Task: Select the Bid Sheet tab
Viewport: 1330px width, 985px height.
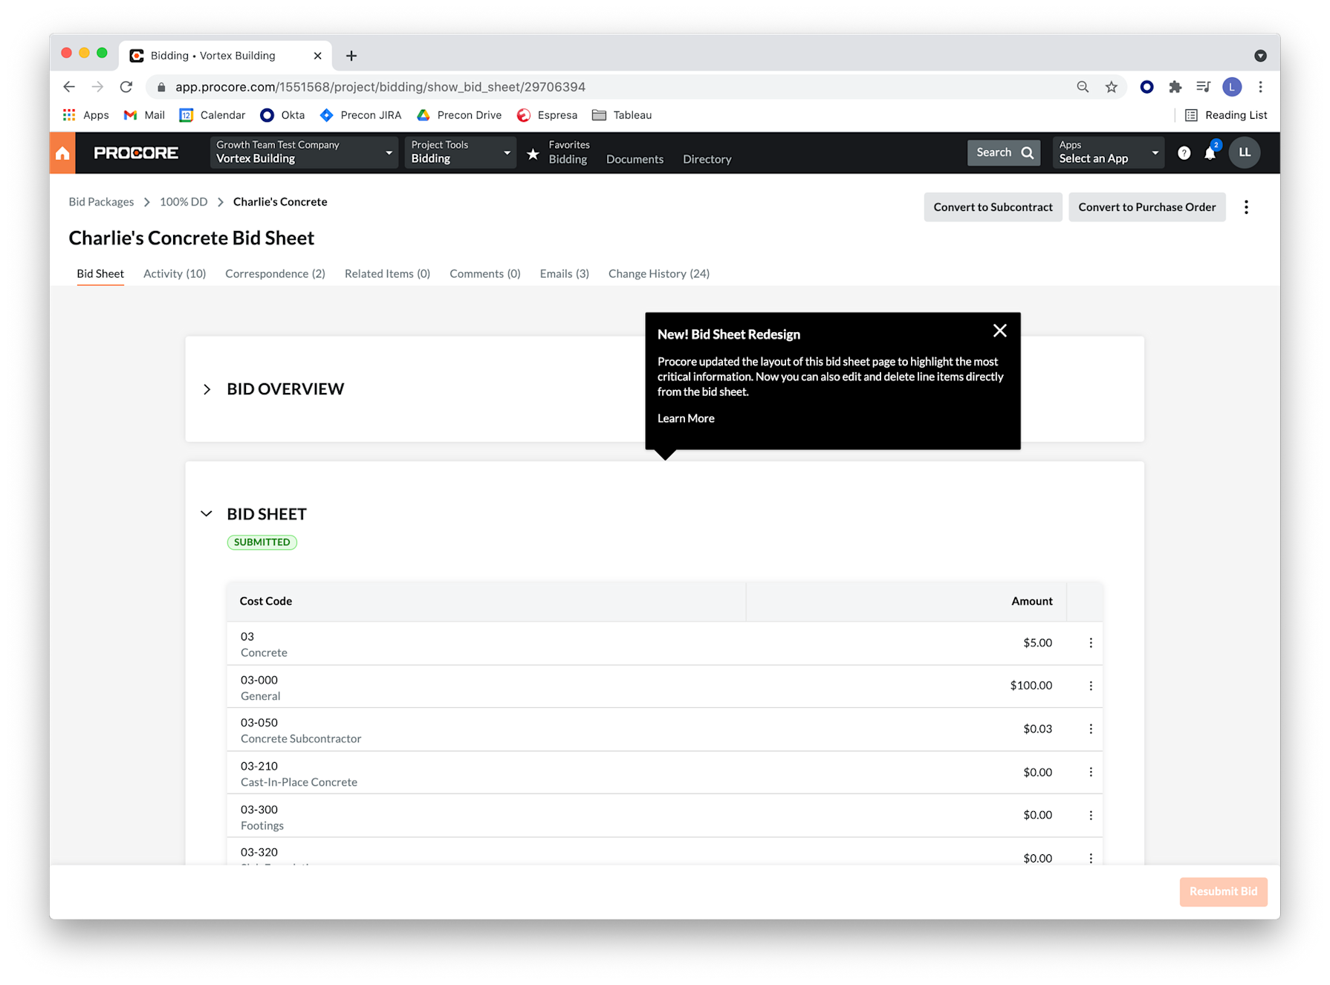Action: coord(100,274)
